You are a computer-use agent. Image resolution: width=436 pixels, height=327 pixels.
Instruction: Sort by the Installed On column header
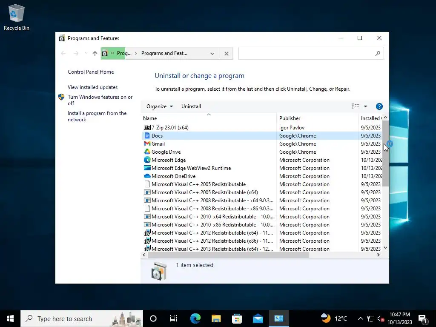pyautogui.click(x=371, y=118)
